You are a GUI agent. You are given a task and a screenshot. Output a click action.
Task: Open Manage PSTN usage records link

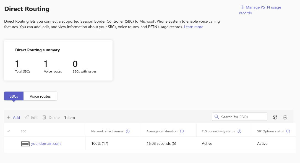coord(260,10)
